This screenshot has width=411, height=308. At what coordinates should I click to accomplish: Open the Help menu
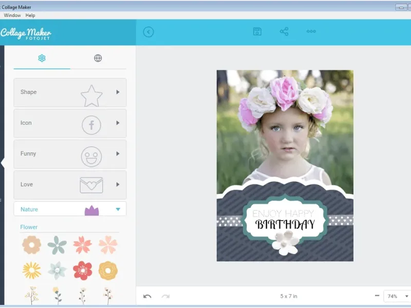pos(30,15)
